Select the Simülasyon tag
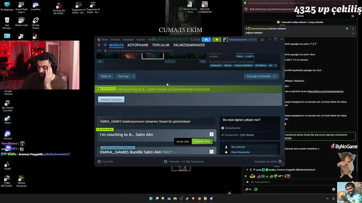Viewport: 362px width, 203px height. (x=216, y=65)
